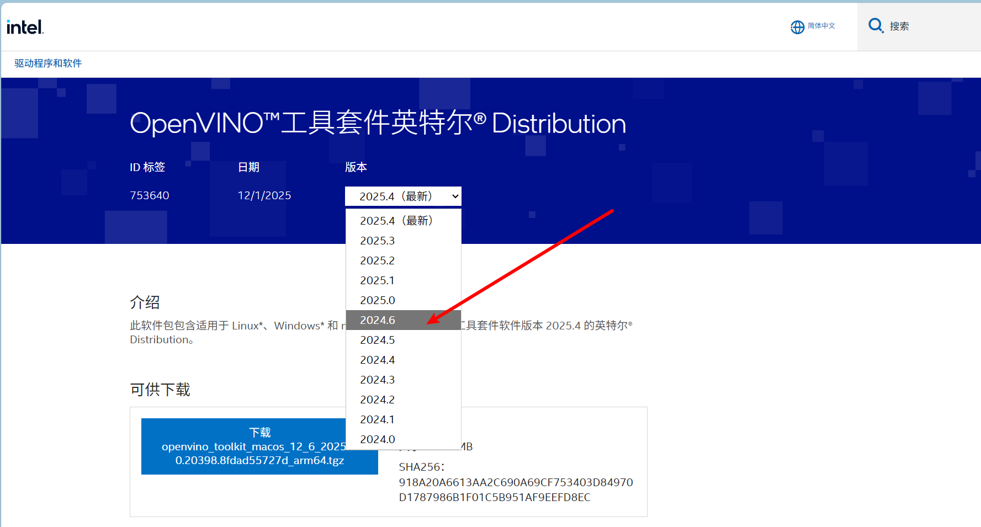The width and height of the screenshot is (981, 527).
Task: Click the 简体中文 language link
Action: [x=821, y=26]
